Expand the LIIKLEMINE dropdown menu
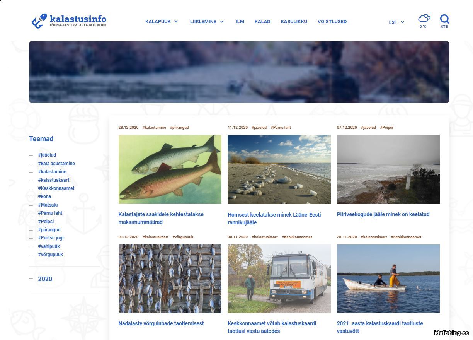 click(207, 22)
